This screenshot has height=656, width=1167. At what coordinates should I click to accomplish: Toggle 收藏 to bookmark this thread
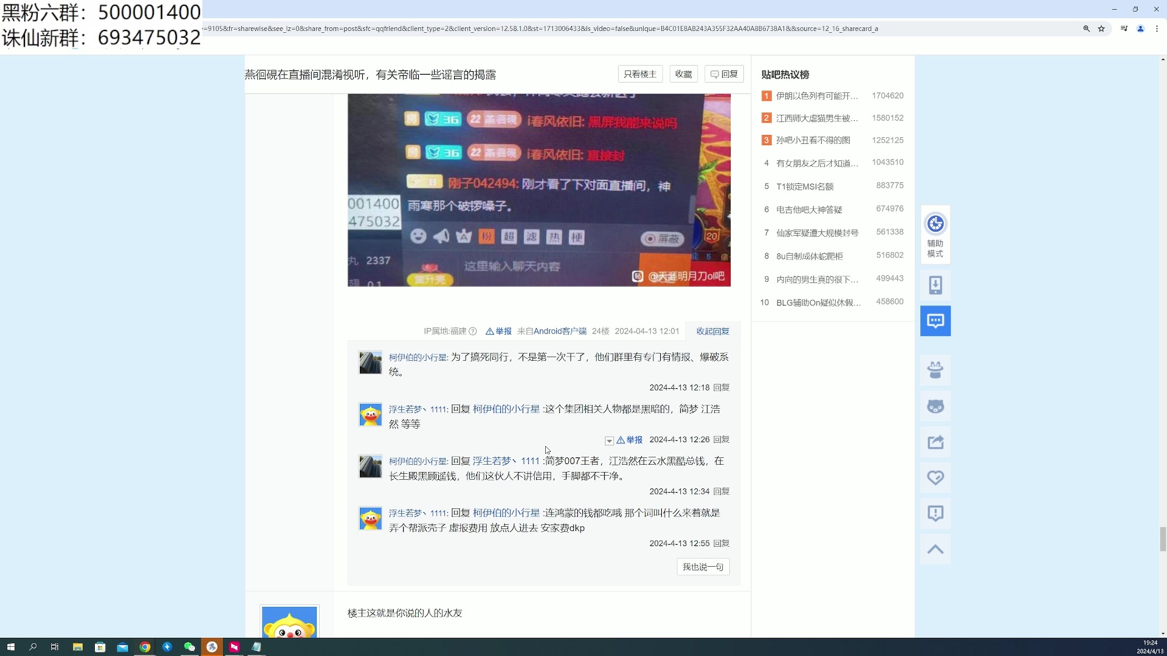point(683,74)
